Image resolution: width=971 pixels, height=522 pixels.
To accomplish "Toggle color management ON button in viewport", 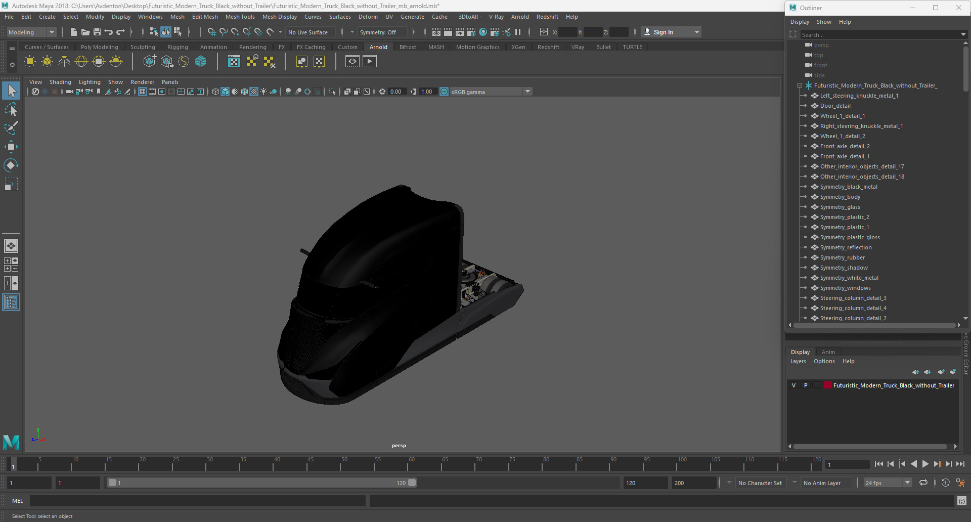I will (444, 92).
